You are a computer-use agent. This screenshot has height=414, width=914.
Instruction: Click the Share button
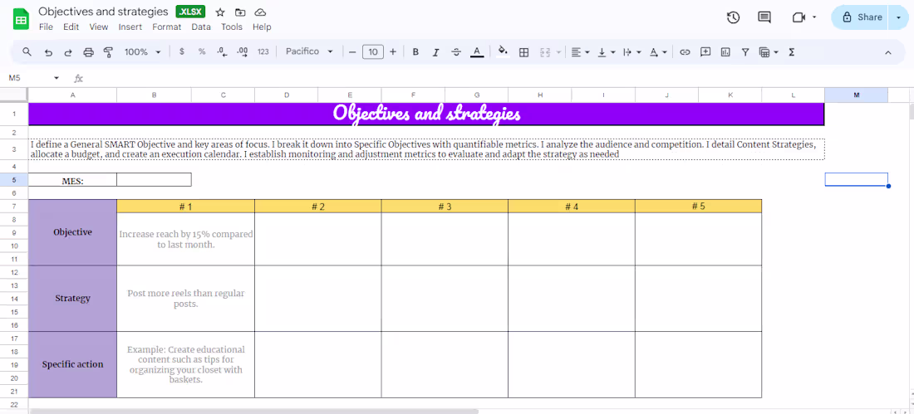coord(862,17)
